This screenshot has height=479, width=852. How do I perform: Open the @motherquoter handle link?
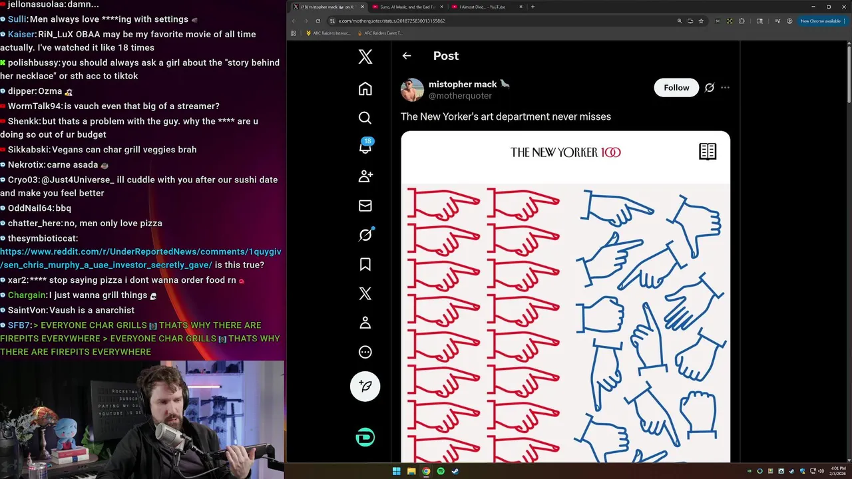pyautogui.click(x=460, y=96)
